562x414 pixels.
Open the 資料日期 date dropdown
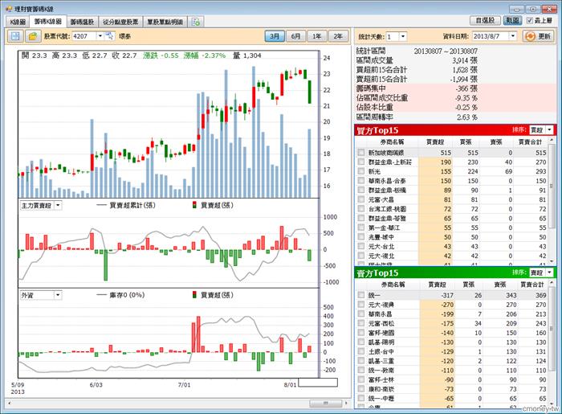(513, 36)
